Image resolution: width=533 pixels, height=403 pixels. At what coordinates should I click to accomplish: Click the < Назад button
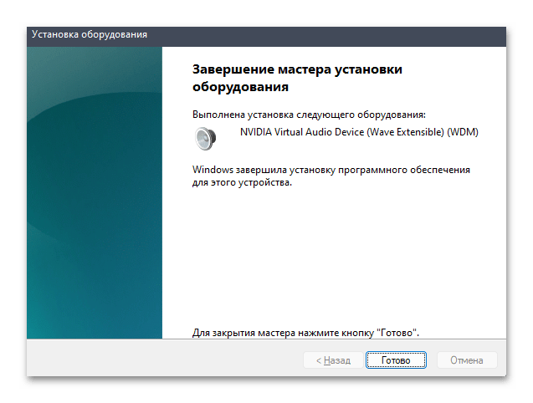[333, 360]
